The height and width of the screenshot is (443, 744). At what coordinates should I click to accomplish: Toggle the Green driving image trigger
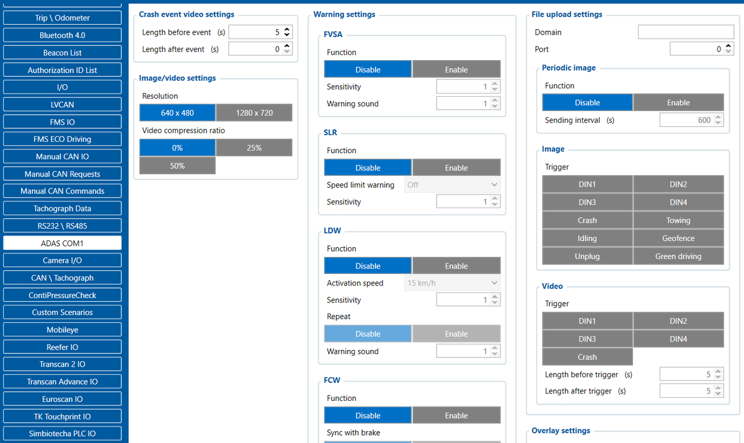pyautogui.click(x=678, y=257)
